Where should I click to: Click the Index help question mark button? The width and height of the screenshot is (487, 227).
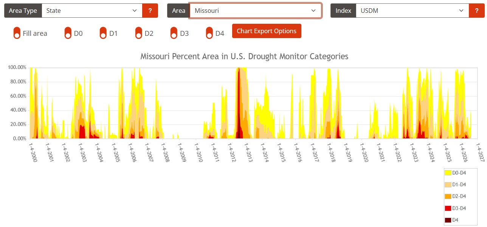(476, 11)
